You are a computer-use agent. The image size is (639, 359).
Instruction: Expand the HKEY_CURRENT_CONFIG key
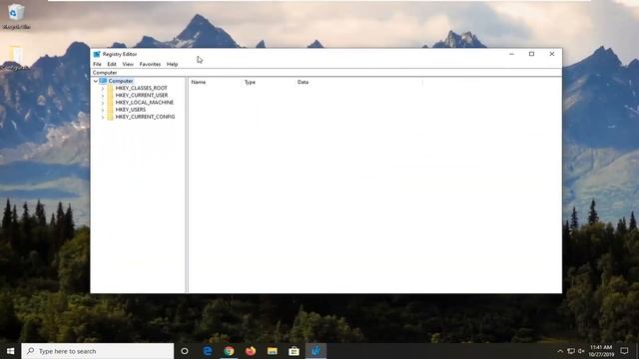pyautogui.click(x=103, y=117)
